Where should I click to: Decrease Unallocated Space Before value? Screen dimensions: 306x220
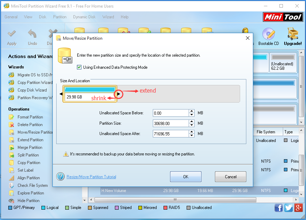coord(192,115)
